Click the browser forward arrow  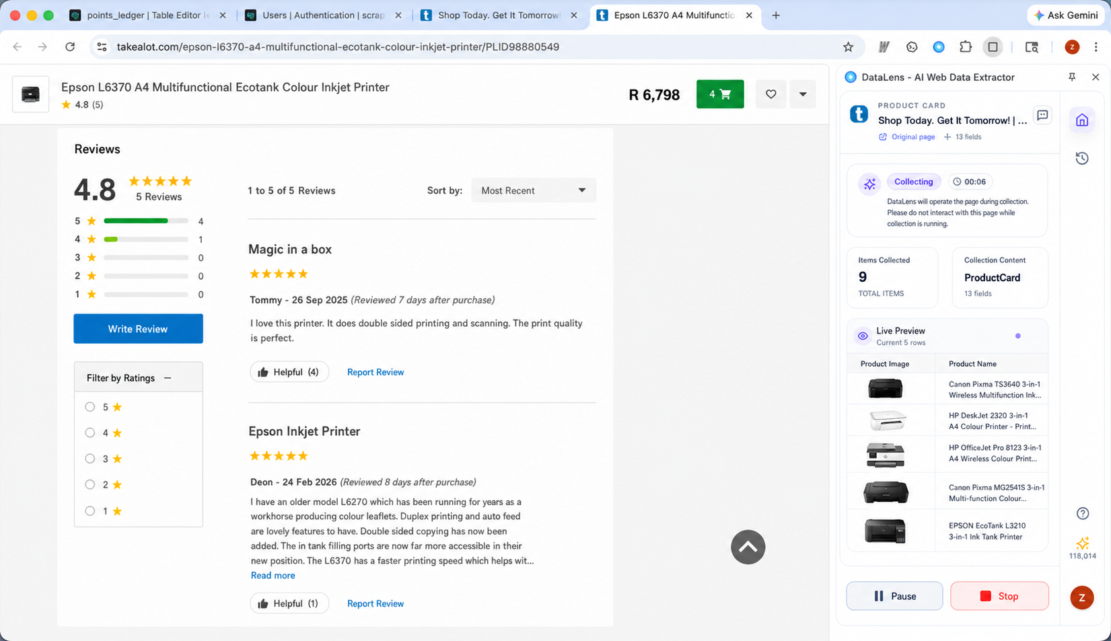[x=42, y=47]
